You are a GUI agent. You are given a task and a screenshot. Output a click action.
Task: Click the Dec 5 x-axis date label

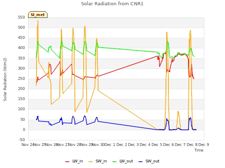pos(157,145)
